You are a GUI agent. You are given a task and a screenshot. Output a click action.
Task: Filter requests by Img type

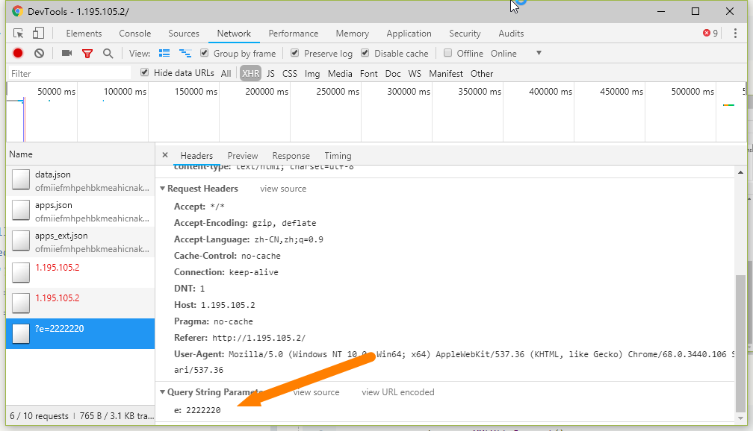[312, 73]
